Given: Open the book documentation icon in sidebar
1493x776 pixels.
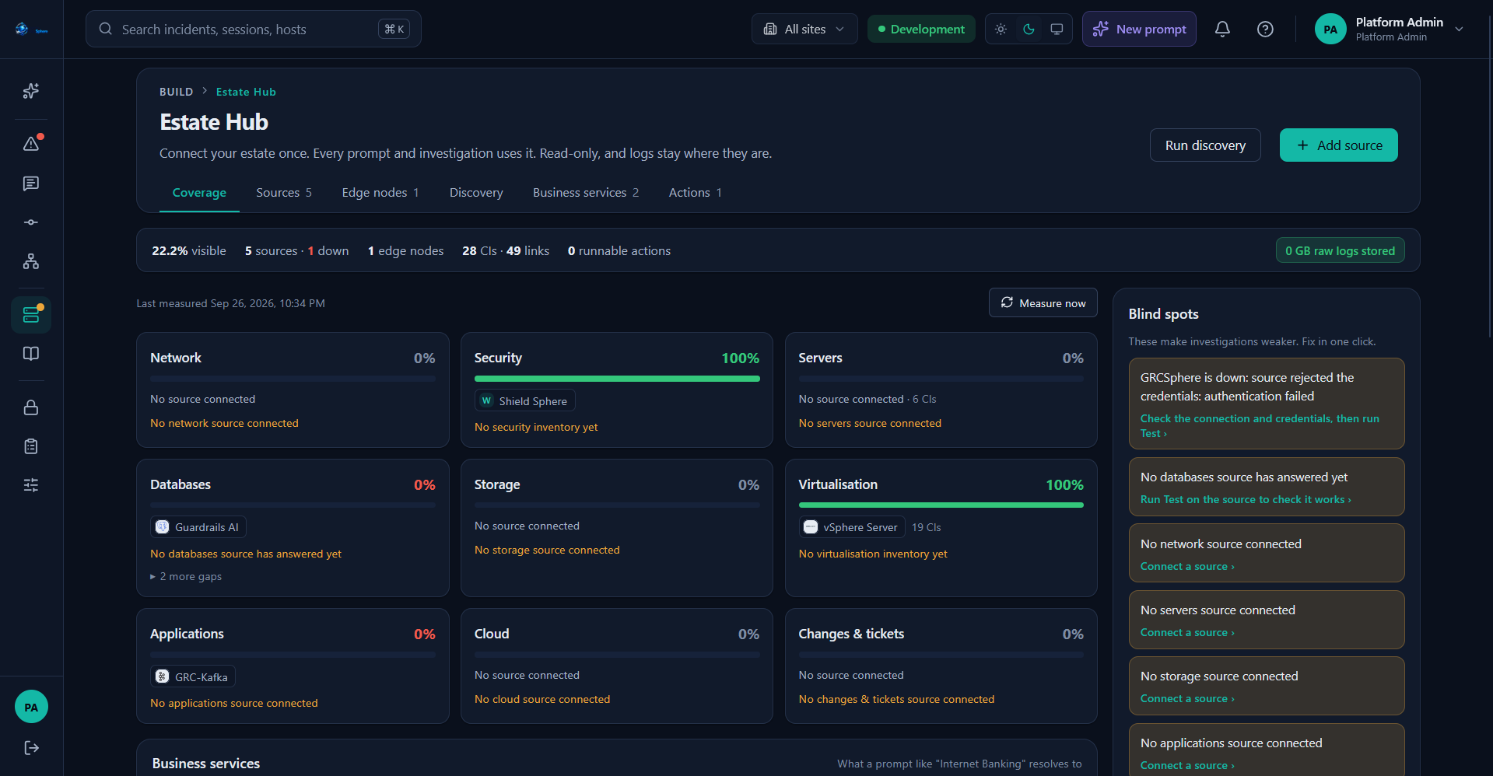Looking at the screenshot, I should (31, 354).
